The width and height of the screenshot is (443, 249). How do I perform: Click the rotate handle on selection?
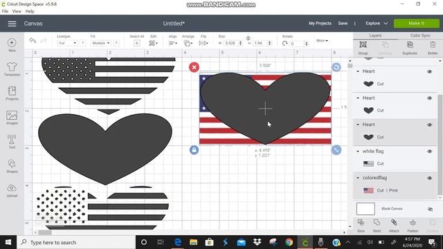tap(336, 67)
